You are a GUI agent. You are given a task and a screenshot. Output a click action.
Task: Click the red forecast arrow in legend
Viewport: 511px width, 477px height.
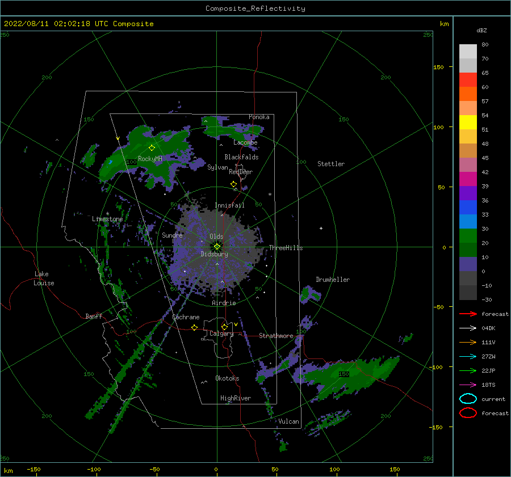tap(468, 314)
